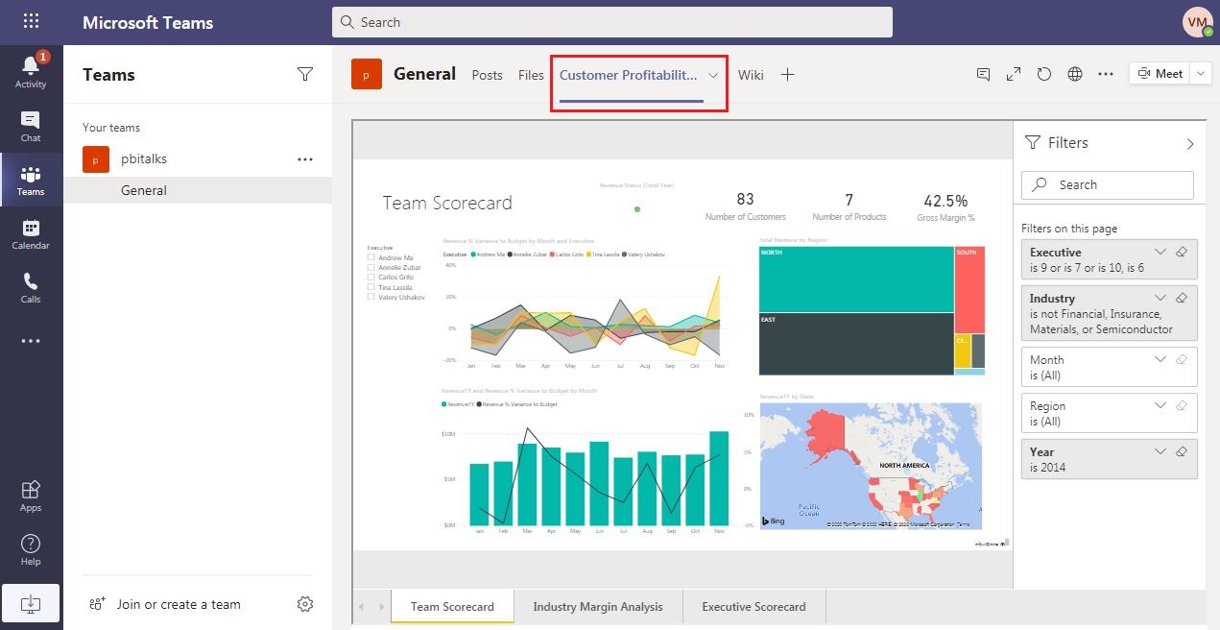Open the Meet button dropdown arrow

(1200, 72)
